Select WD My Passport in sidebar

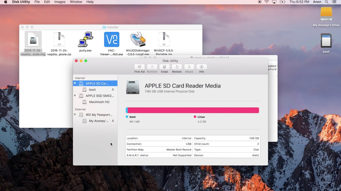click(95, 115)
